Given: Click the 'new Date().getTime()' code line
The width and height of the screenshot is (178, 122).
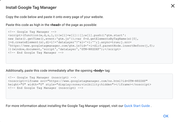Looking at the screenshot, I should point(73,39).
